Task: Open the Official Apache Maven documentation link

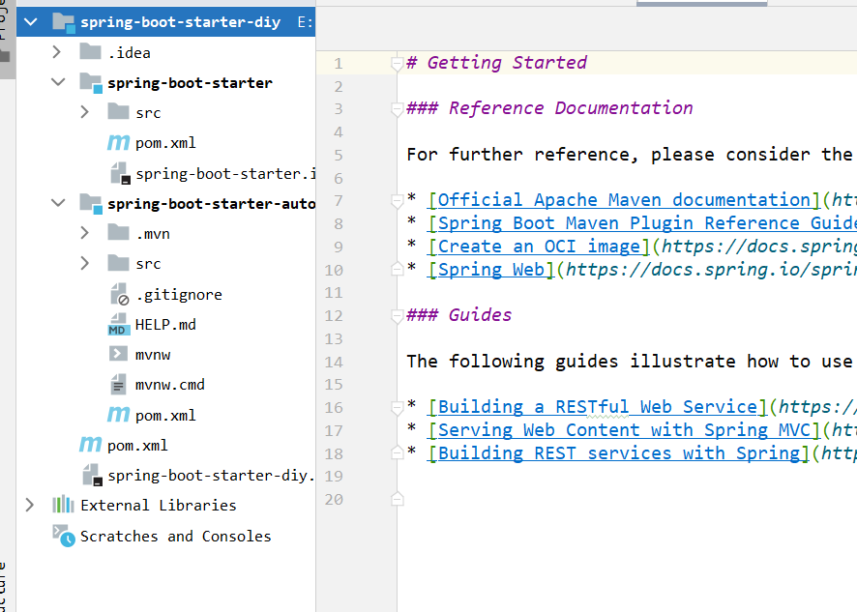Action: (623, 200)
